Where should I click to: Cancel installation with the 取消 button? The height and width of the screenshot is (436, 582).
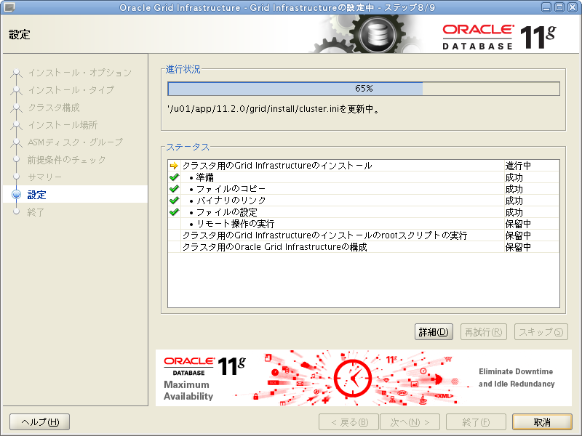[542, 422]
